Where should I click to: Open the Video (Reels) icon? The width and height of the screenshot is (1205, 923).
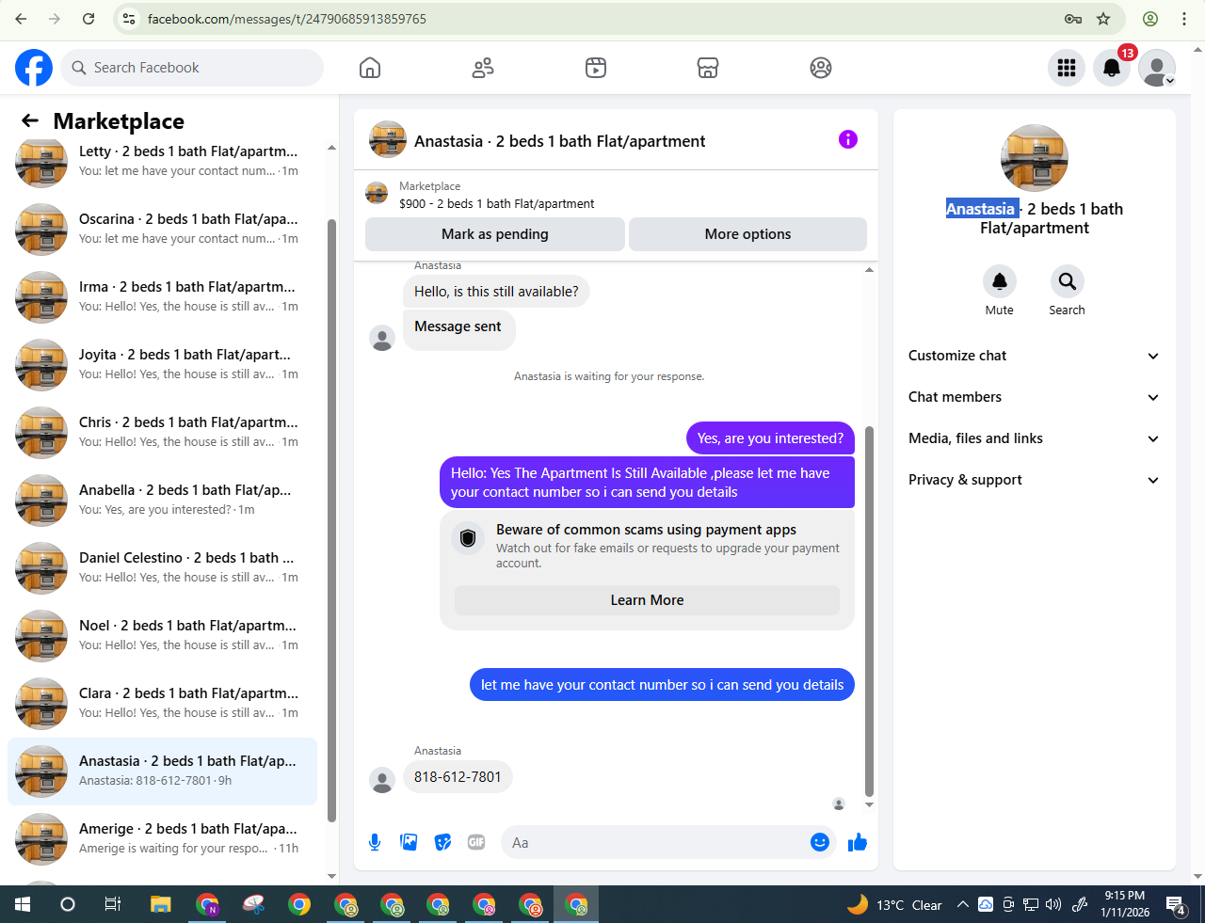click(596, 68)
